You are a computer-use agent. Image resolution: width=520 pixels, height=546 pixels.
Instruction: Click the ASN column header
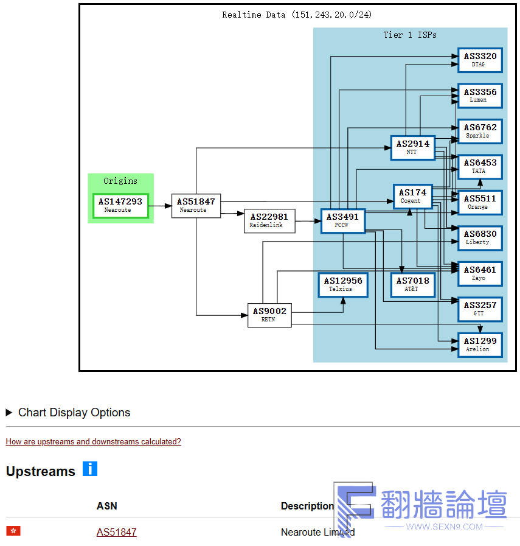point(106,506)
